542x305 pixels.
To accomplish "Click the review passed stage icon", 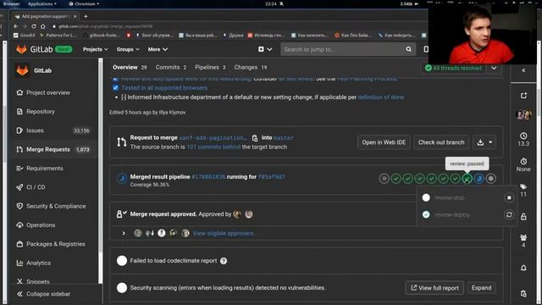I will pyautogui.click(x=467, y=179).
